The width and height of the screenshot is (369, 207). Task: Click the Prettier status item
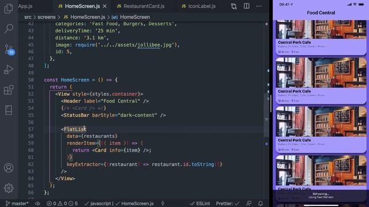coord(228,204)
